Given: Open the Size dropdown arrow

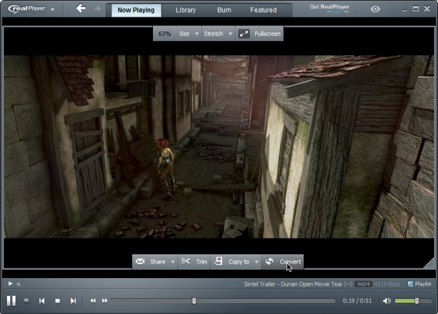Looking at the screenshot, I should [197, 34].
